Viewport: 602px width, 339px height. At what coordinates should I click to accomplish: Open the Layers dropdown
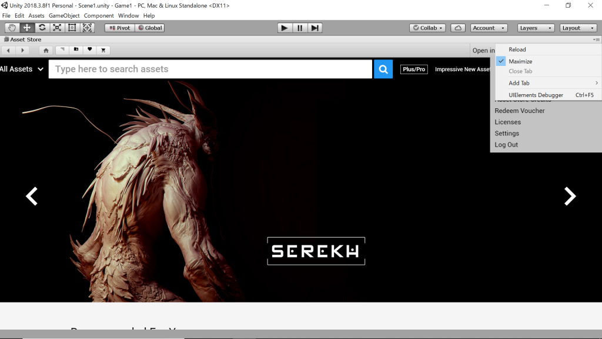coord(536,28)
